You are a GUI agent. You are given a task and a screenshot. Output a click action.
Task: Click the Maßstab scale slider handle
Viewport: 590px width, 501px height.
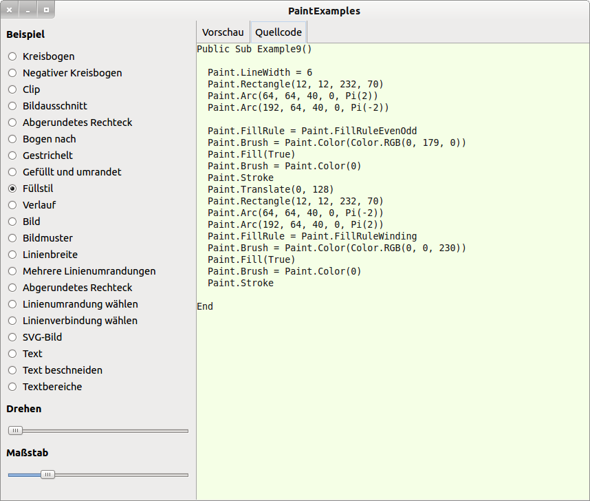(x=47, y=475)
